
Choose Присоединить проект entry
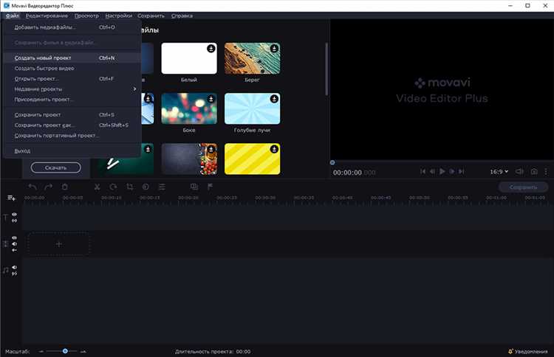tap(72, 100)
